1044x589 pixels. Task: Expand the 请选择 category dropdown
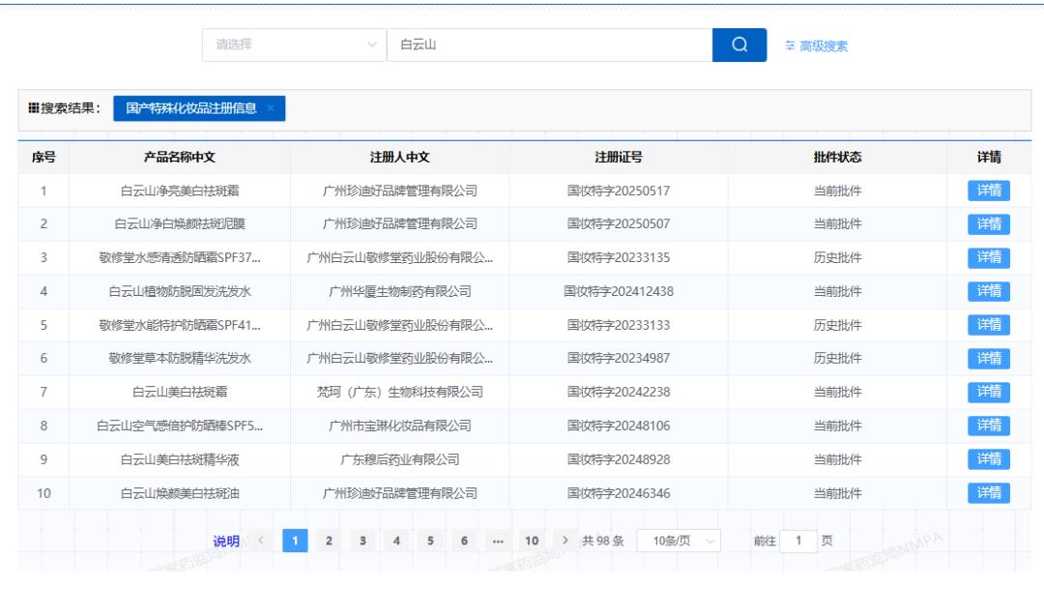tap(294, 44)
